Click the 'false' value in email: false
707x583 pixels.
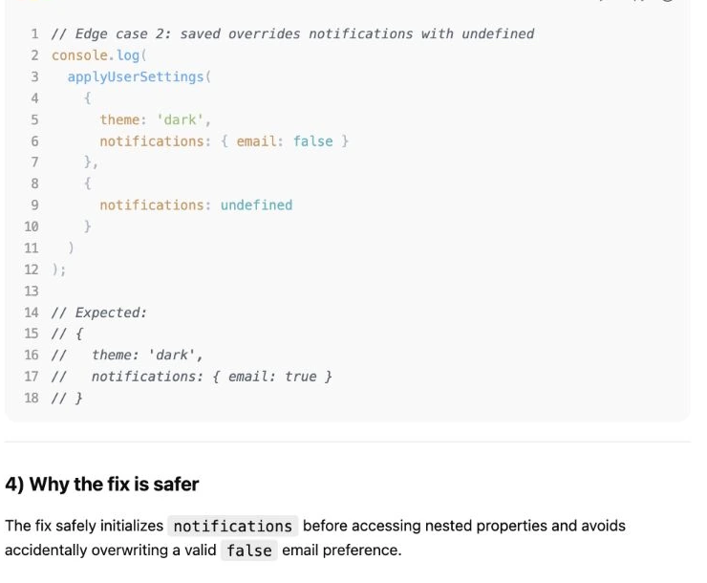click(313, 141)
